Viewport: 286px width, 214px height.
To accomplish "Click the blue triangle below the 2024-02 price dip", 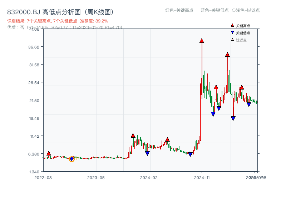I will click(147, 153).
